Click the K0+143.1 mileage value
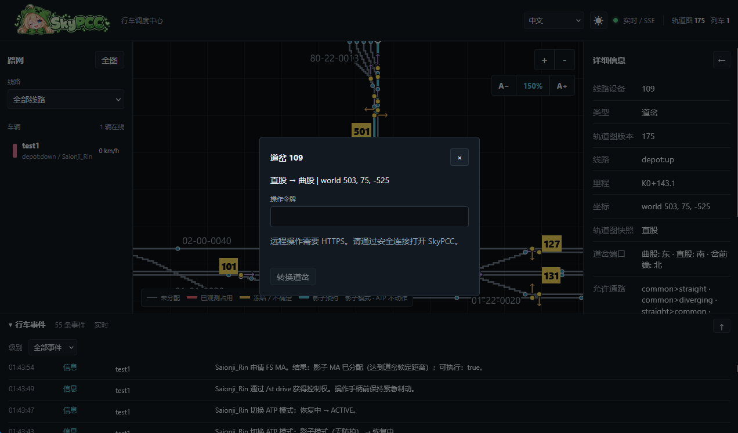 (x=659, y=183)
